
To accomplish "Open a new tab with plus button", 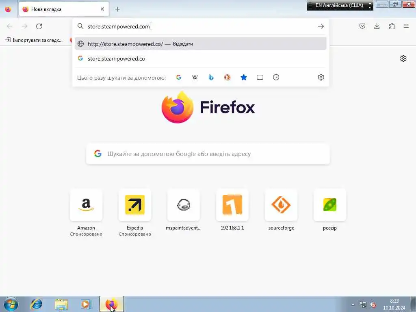I will (x=117, y=9).
